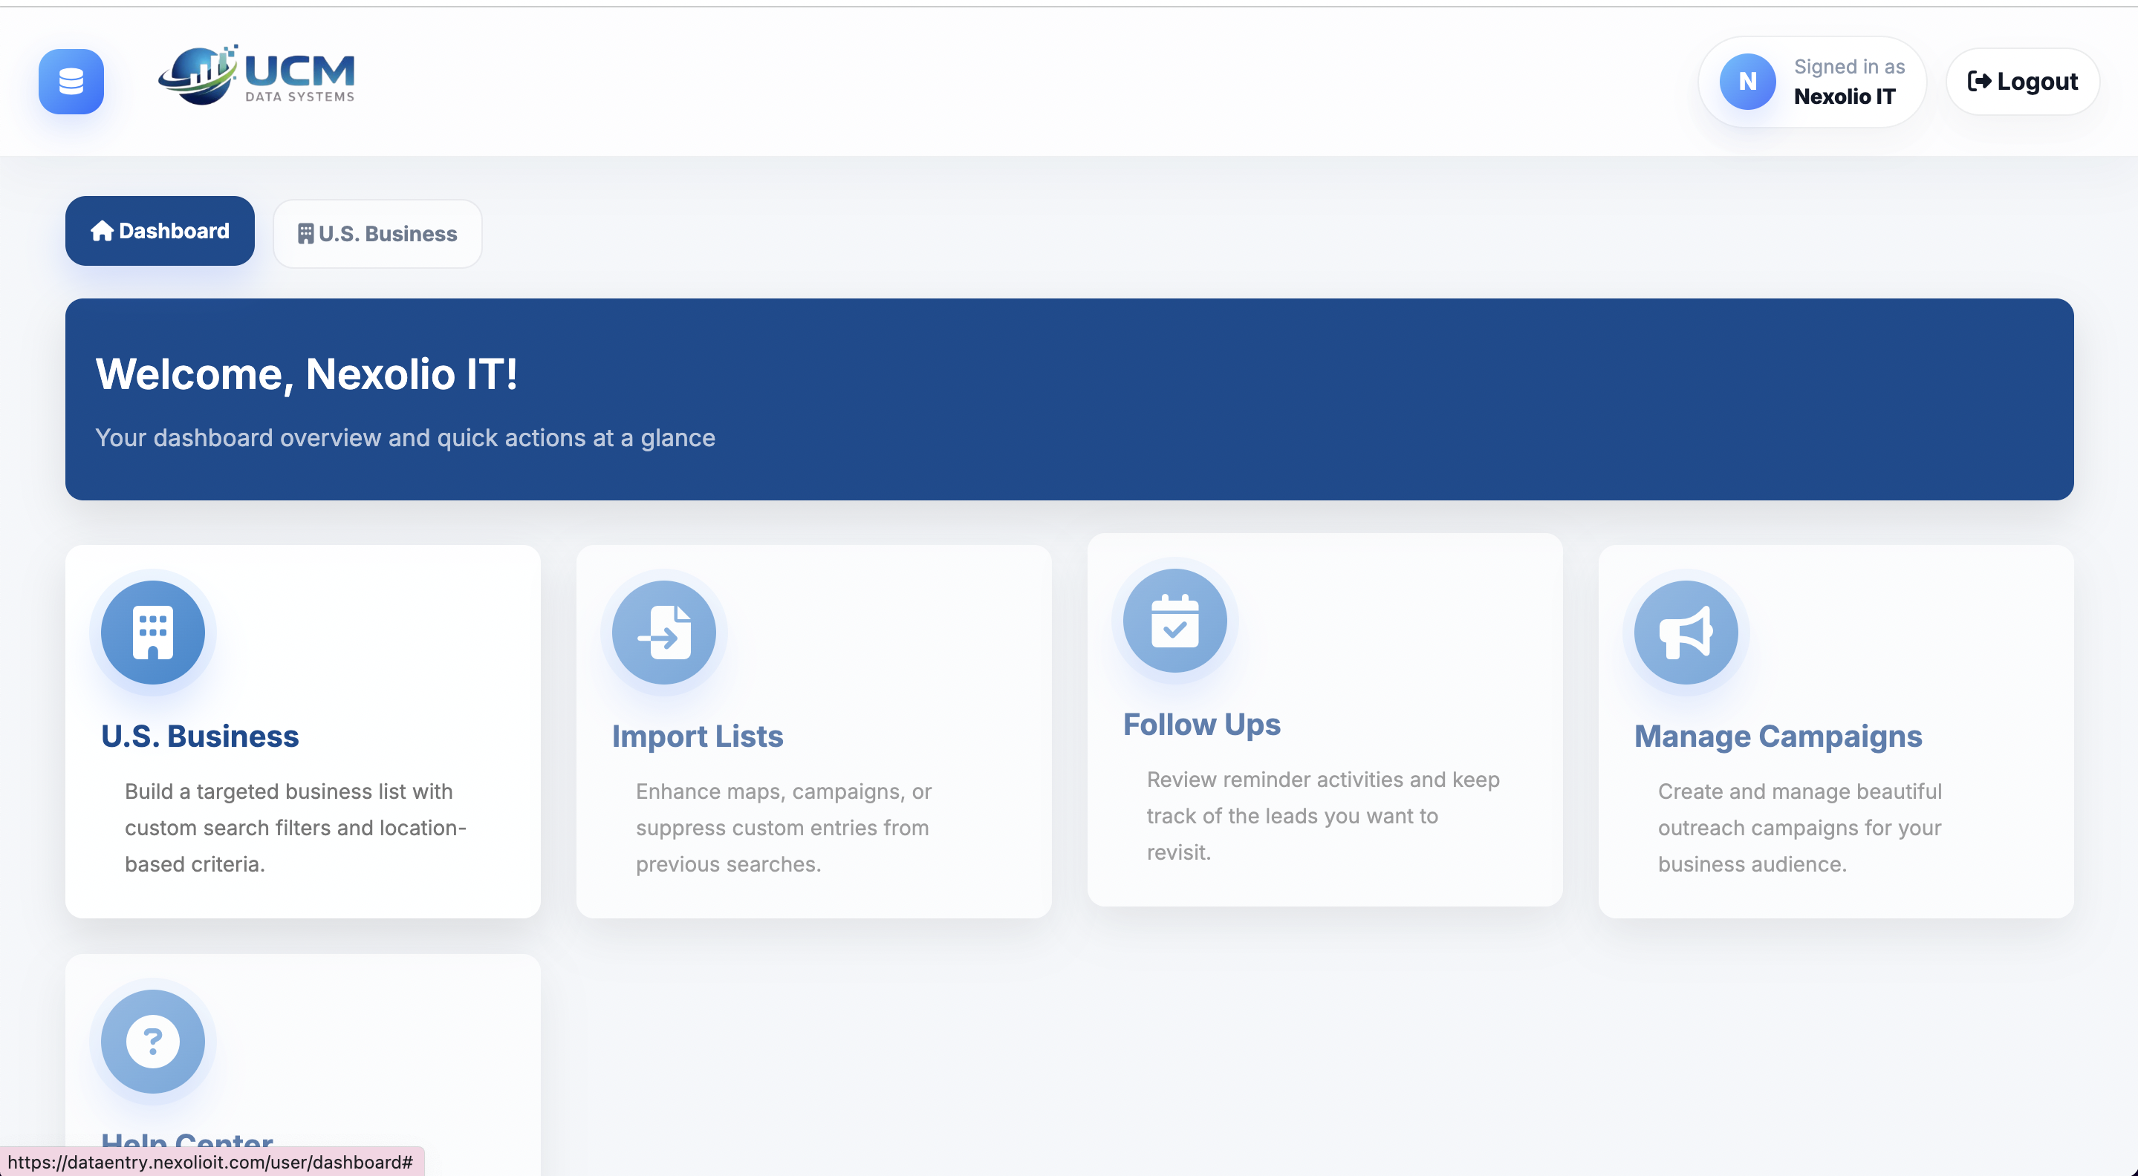Click the Help Center card title
The width and height of the screenshot is (2138, 1176).
187,1140
